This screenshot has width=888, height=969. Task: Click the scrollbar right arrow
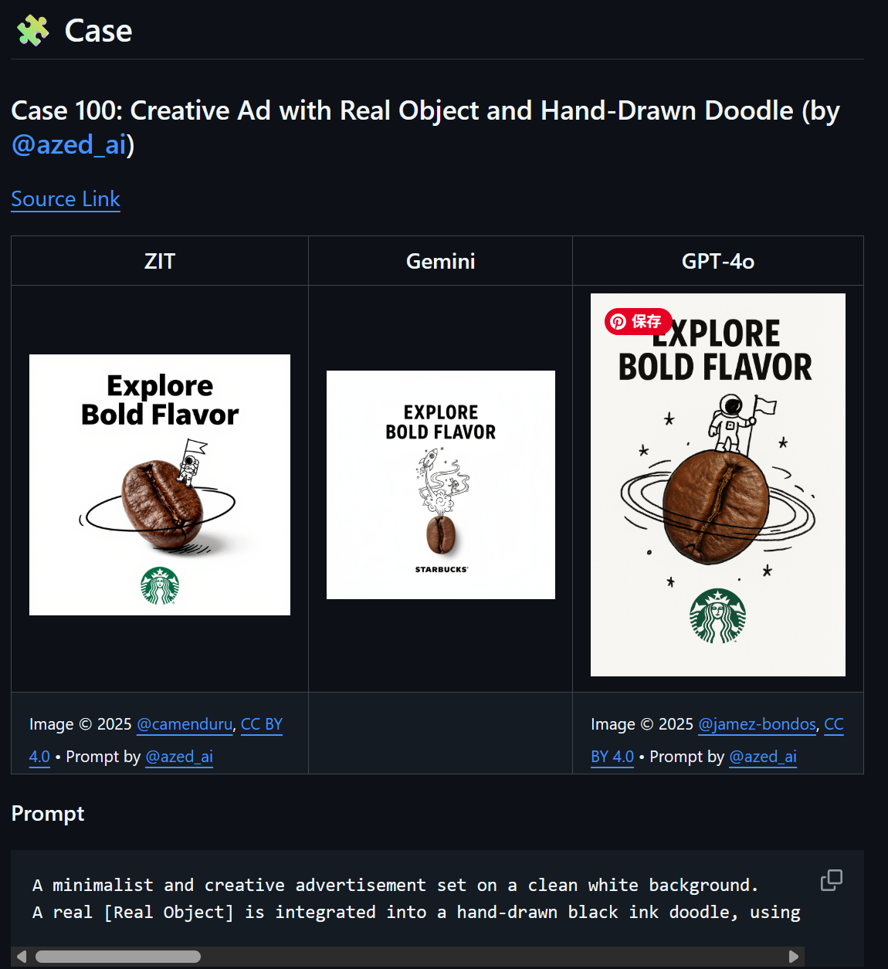[793, 957]
